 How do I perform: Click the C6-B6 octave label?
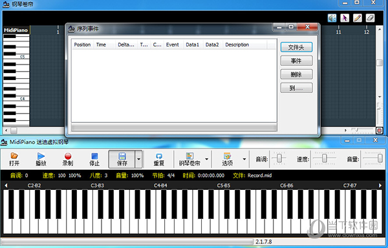286,185
